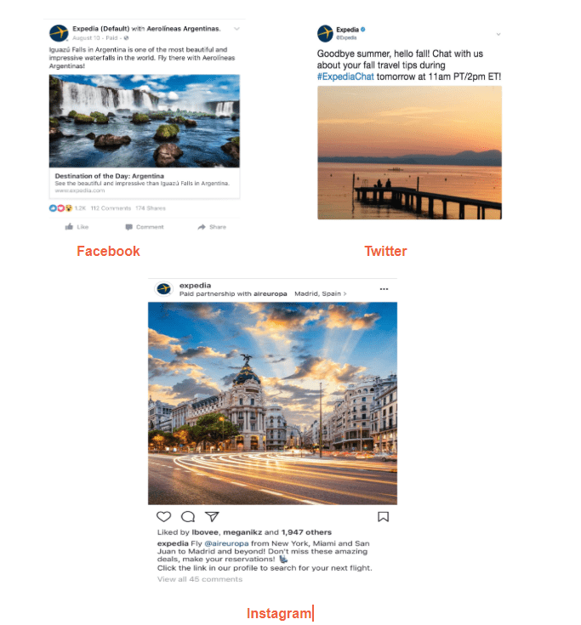Click the Expedia avatar on Facebook post
The width and height of the screenshot is (581, 625).
click(x=59, y=33)
